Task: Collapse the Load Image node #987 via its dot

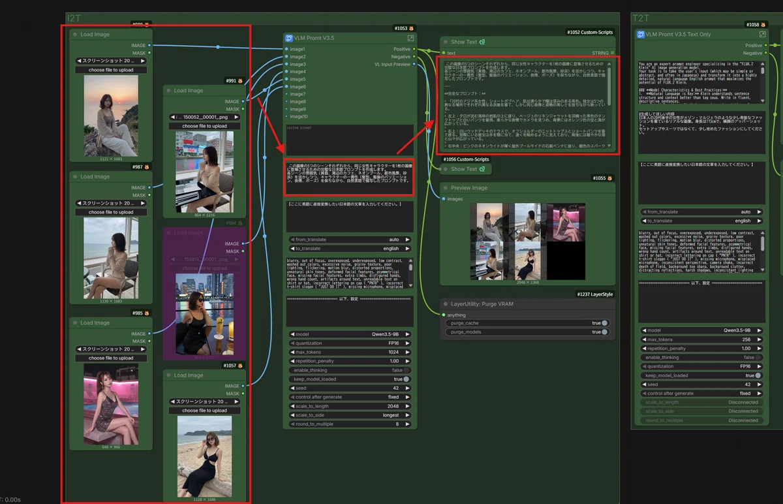Action: coord(75,177)
